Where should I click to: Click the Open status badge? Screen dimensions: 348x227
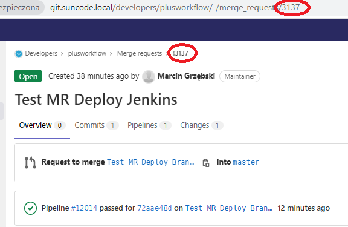(x=28, y=76)
